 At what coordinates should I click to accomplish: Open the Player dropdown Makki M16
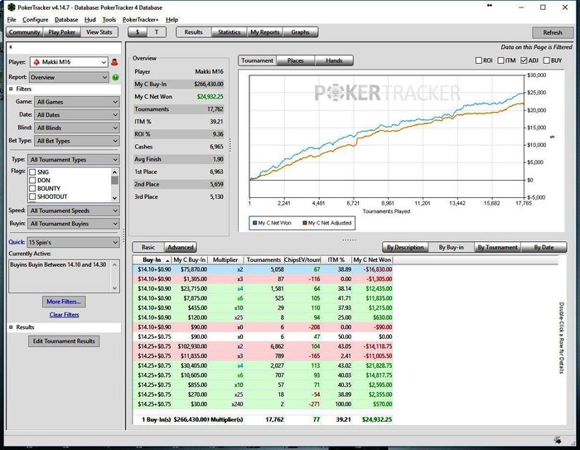[x=69, y=62]
